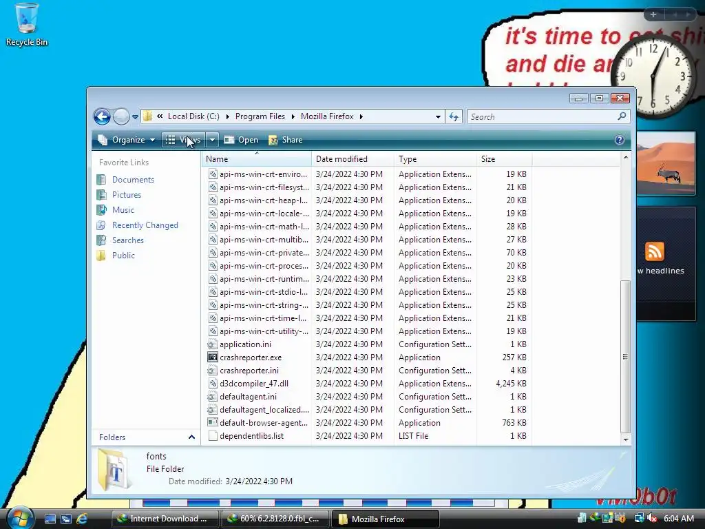Click the vertical scrollbar thumb
Screen dimensions: 705x529
625,357
